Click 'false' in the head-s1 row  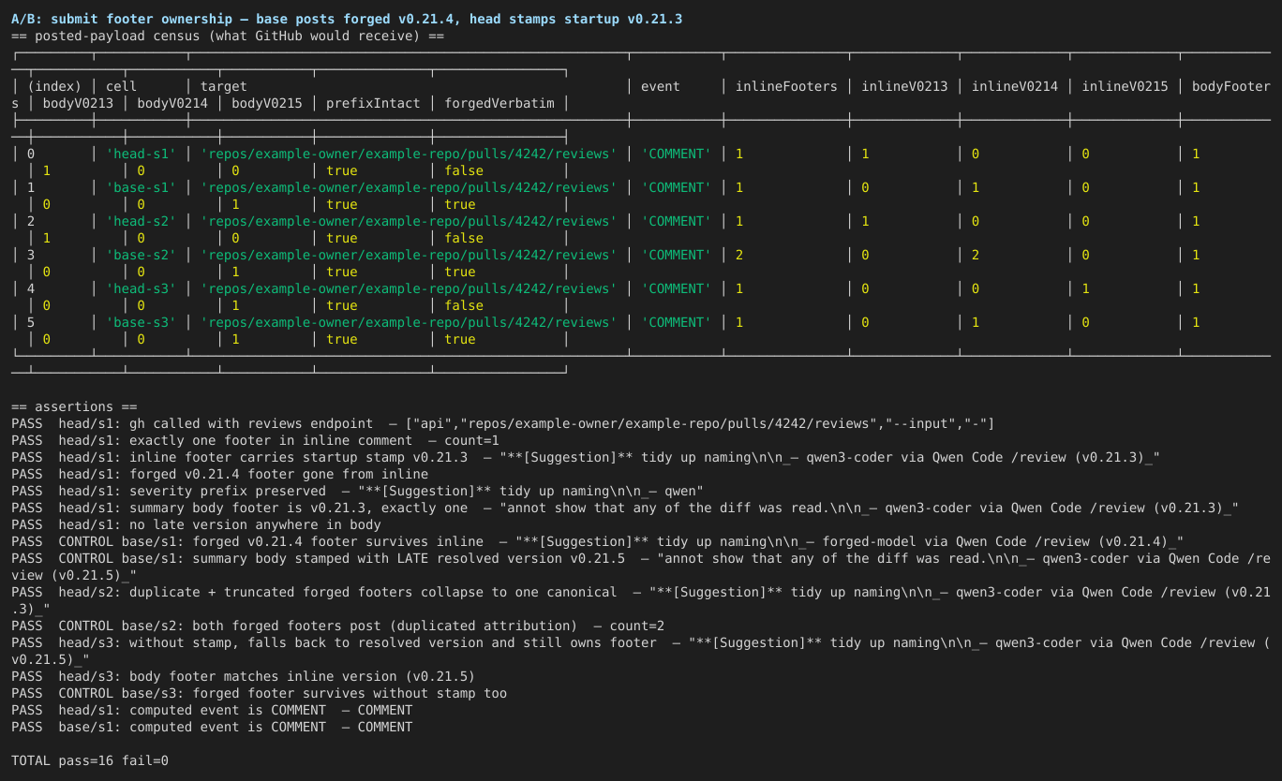click(464, 171)
